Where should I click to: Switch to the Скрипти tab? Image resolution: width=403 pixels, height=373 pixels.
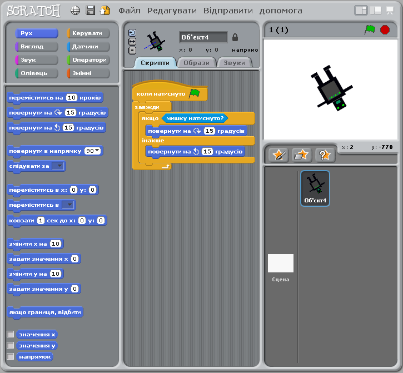click(x=155, y=63)
